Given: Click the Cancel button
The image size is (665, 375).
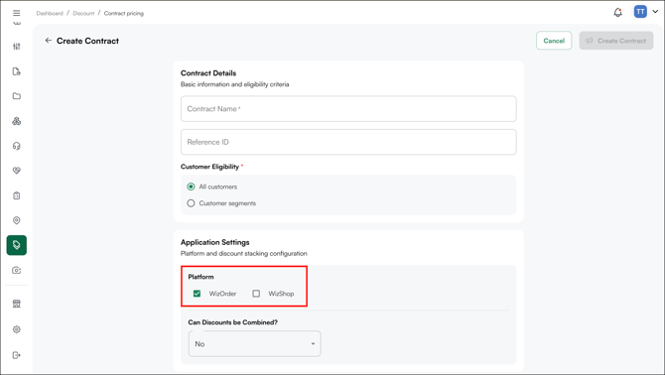Looking at the screenshot, I should [x=554, y=41].
